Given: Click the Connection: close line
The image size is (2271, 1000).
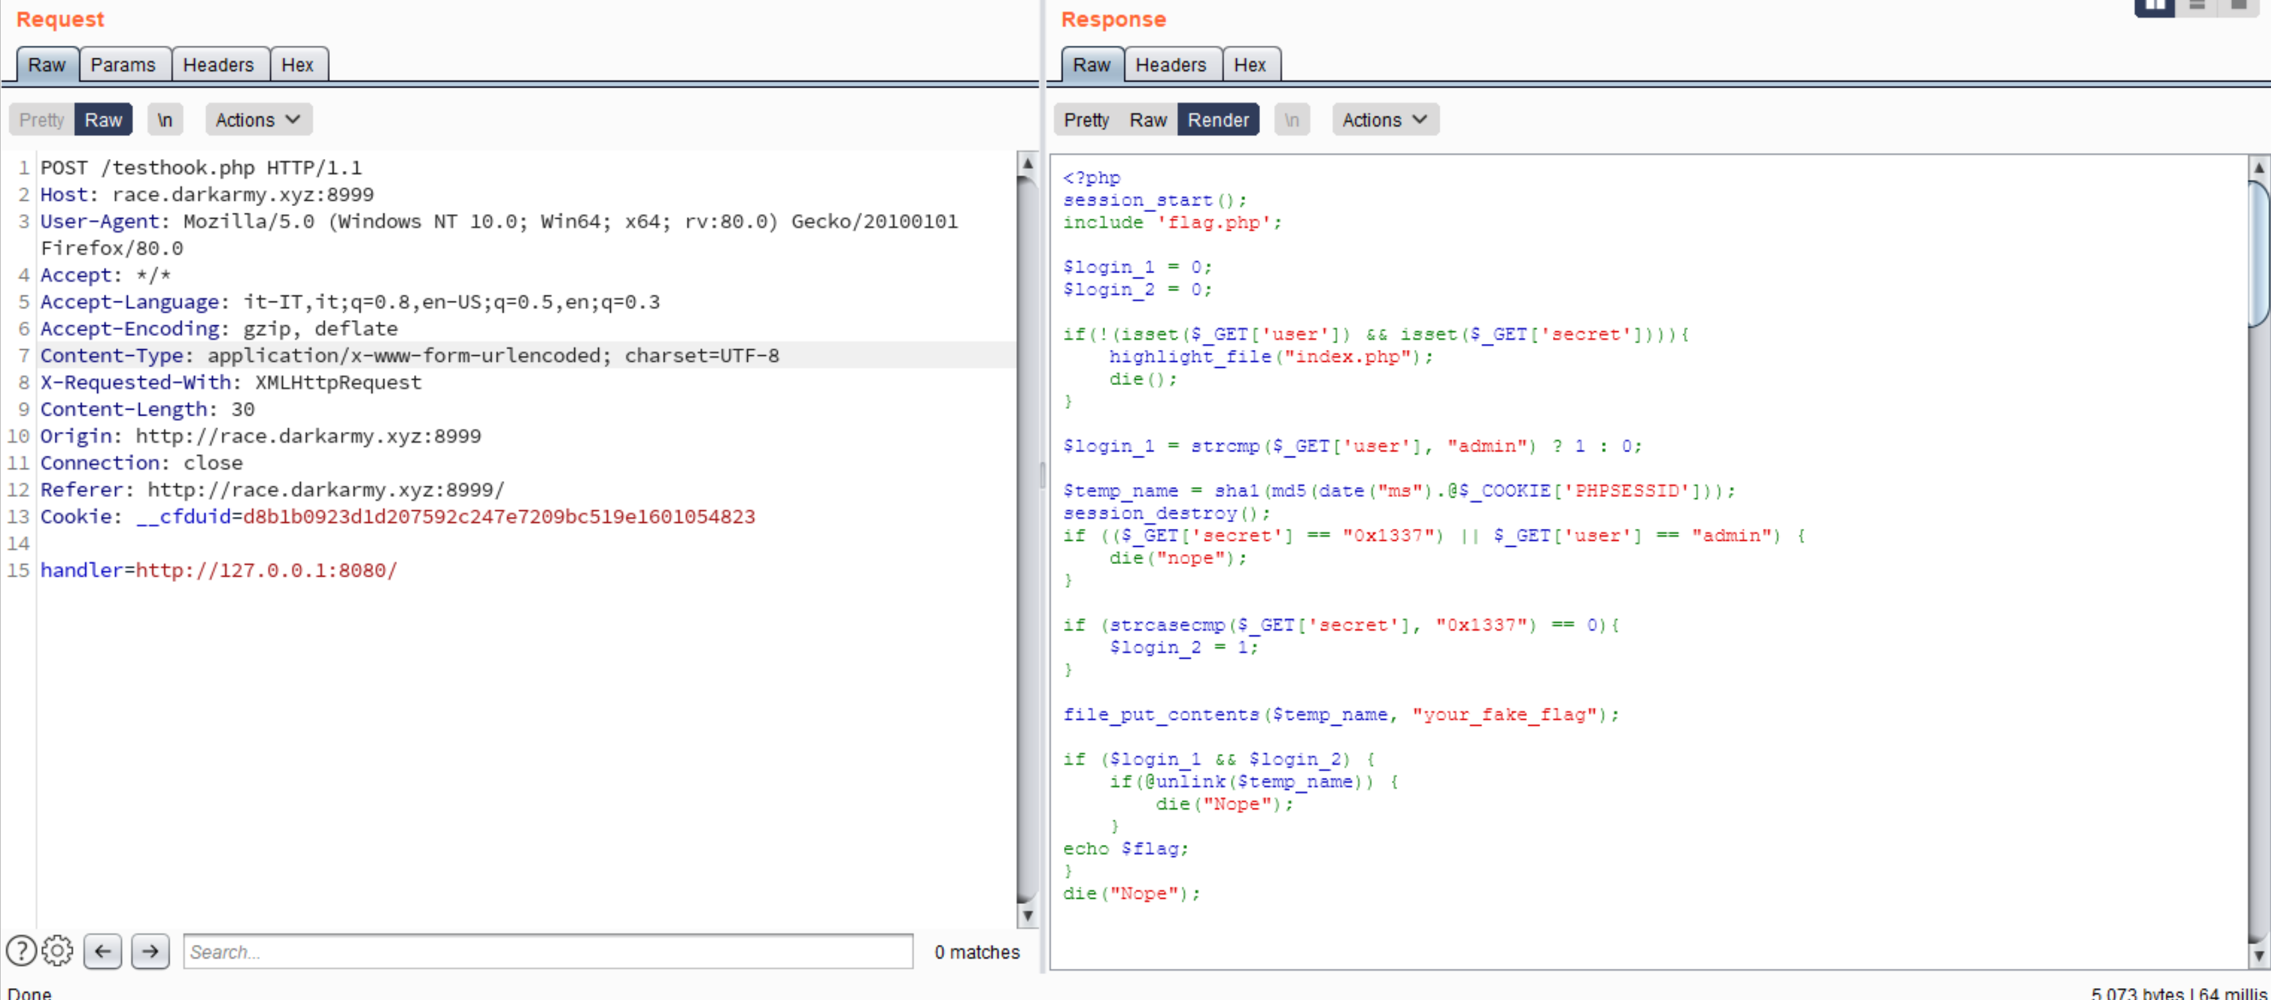Looking at the screenshot, I should [141, 462].
